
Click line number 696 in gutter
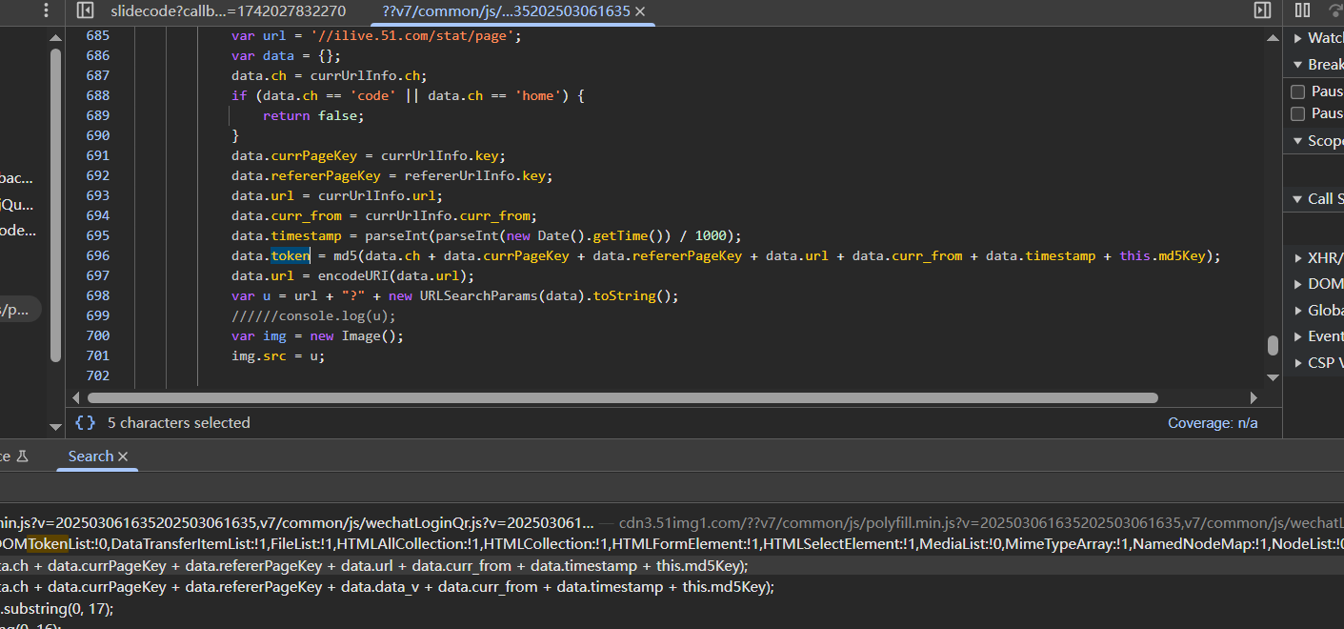pyautogui.click(x=97, y=255)
